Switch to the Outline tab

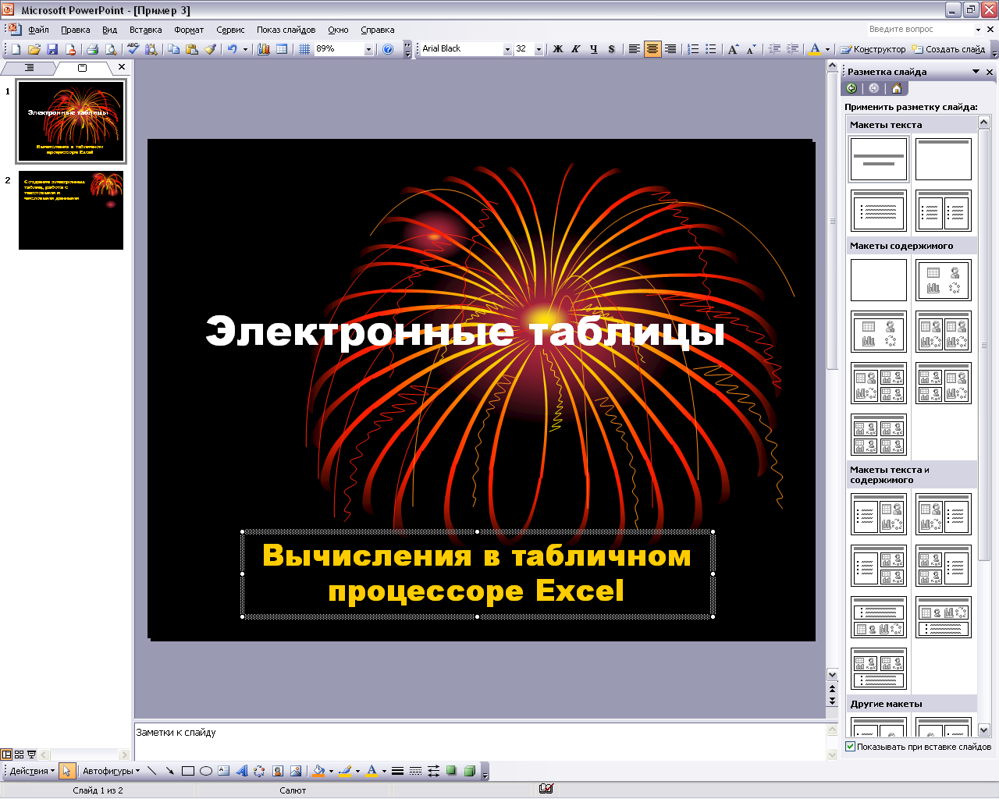pos(30,68)
